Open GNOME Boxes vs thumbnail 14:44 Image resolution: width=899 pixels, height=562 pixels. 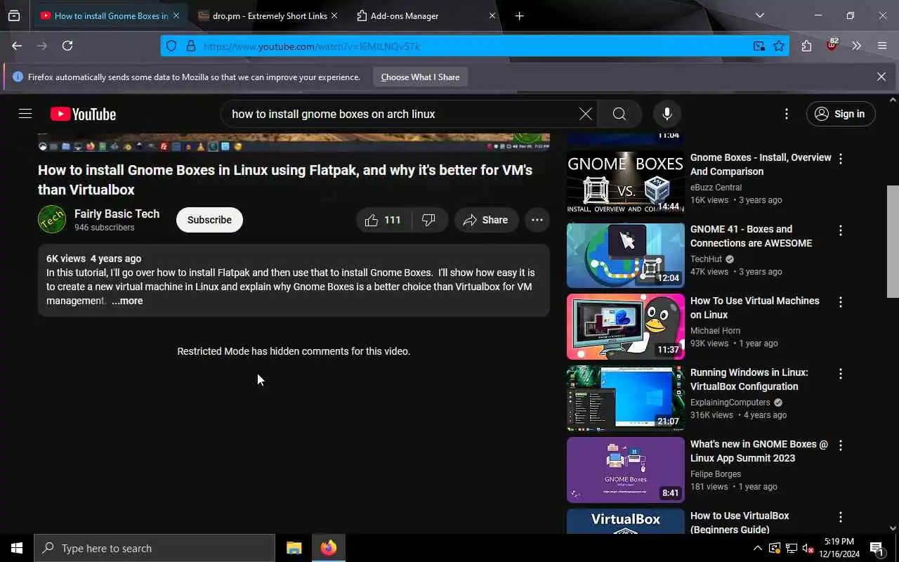tap(625, 183)
